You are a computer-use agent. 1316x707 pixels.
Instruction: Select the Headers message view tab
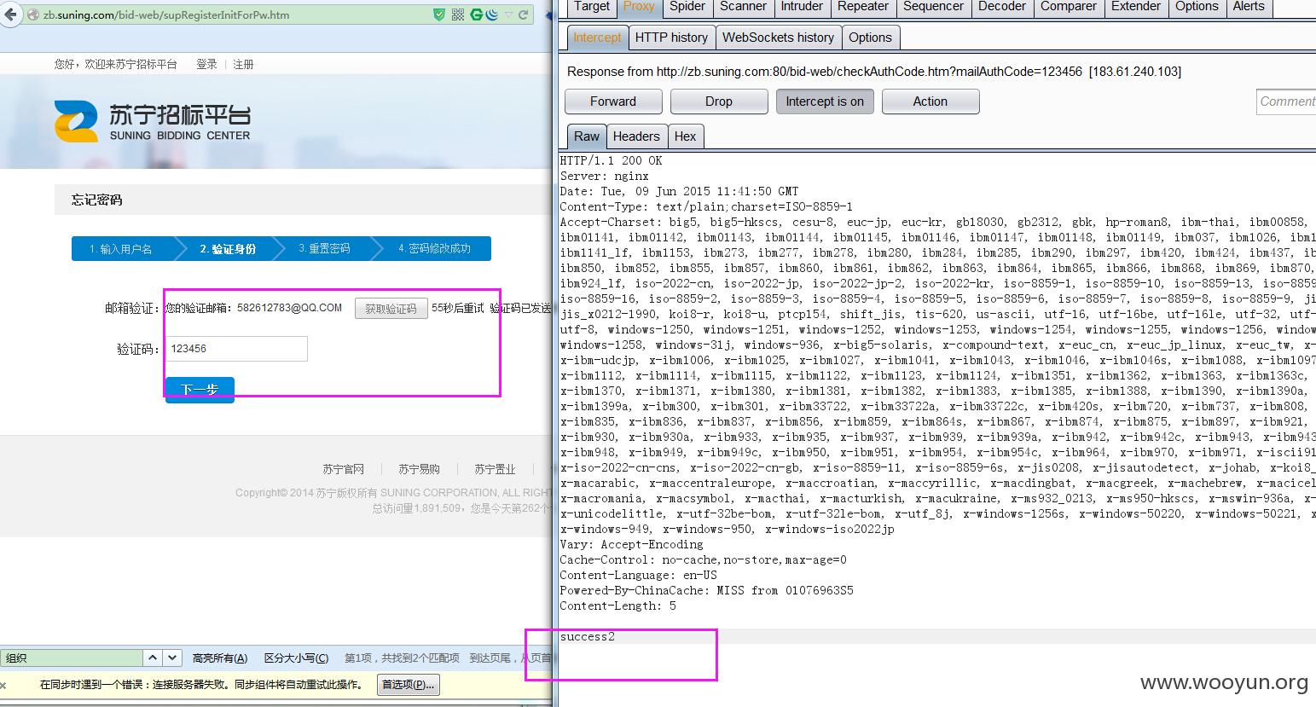pyautogui.click(x=636, y=136)
